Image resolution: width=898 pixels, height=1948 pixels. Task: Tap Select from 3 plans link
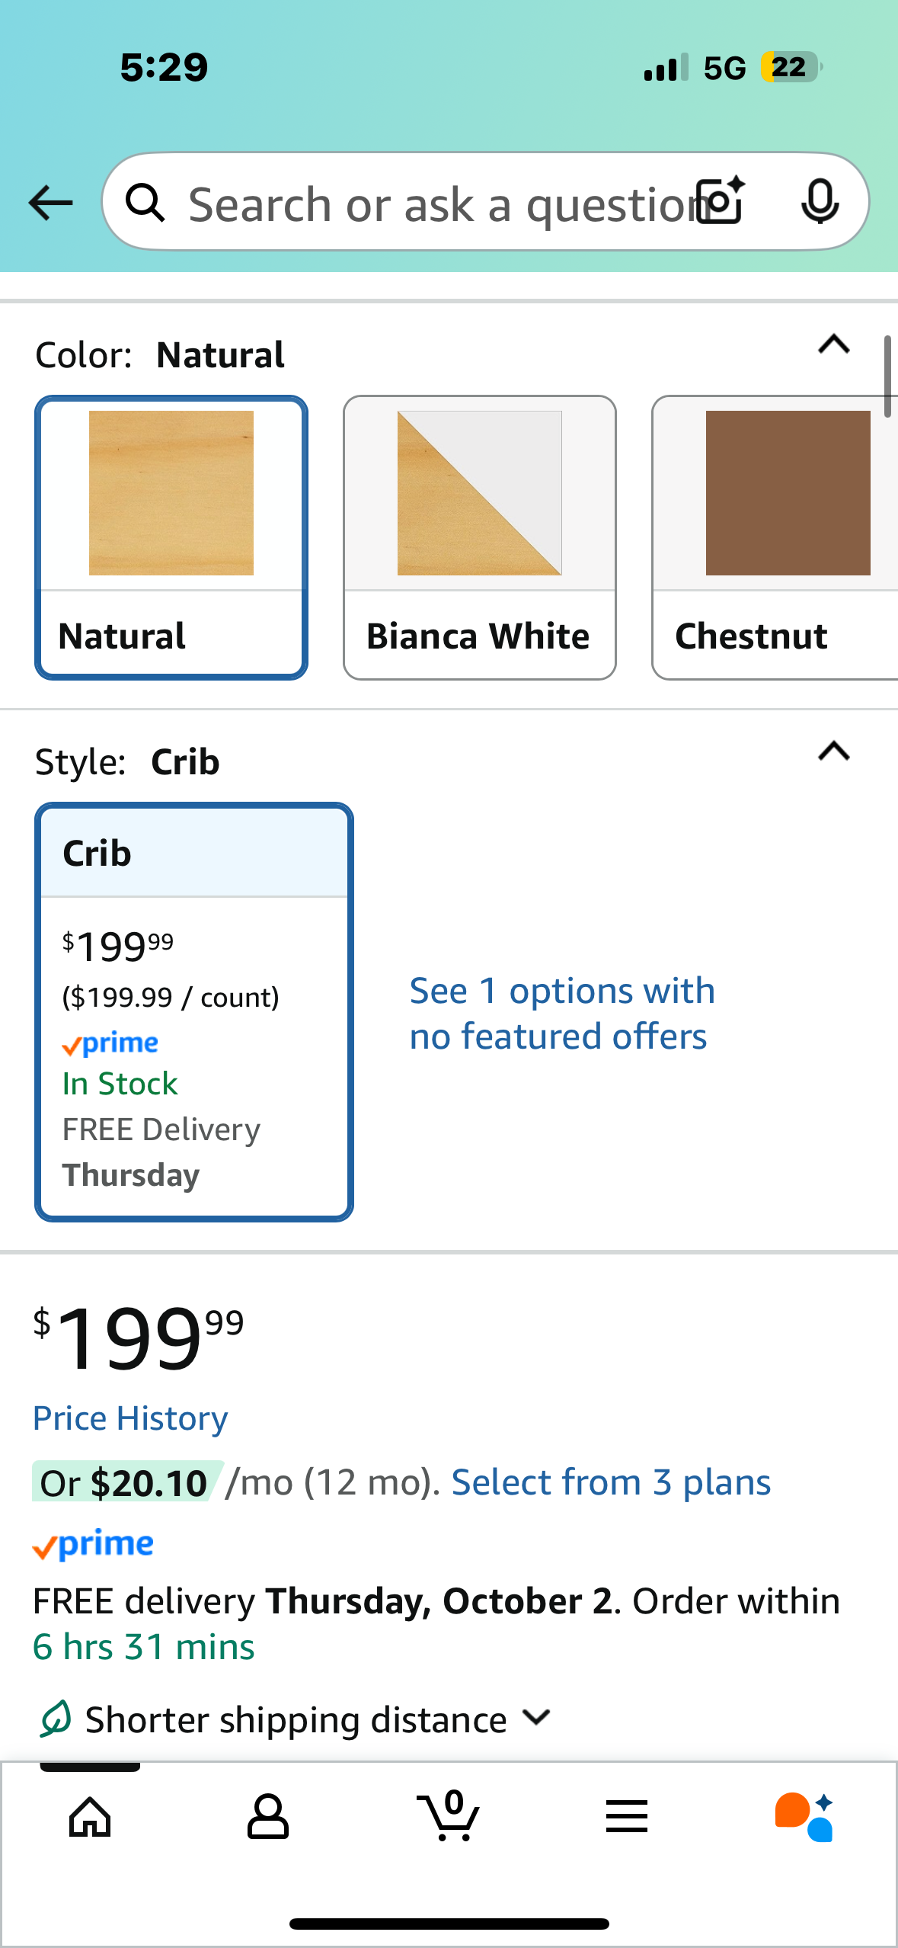tap(611, 1482)
